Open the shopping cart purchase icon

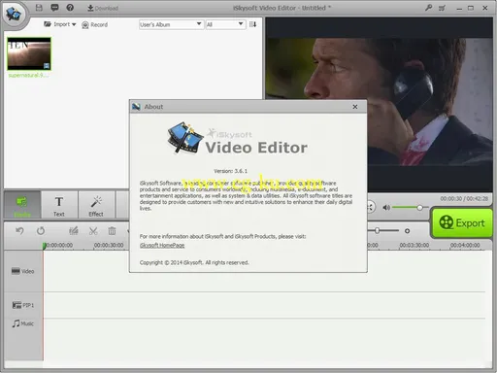[442, 8]
